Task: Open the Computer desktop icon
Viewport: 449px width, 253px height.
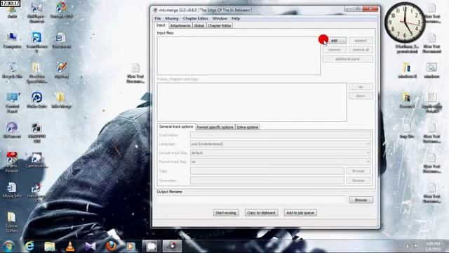Action: (x=12, y=40)
